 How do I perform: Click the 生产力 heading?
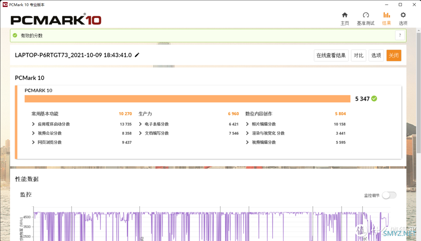(145, 114)
